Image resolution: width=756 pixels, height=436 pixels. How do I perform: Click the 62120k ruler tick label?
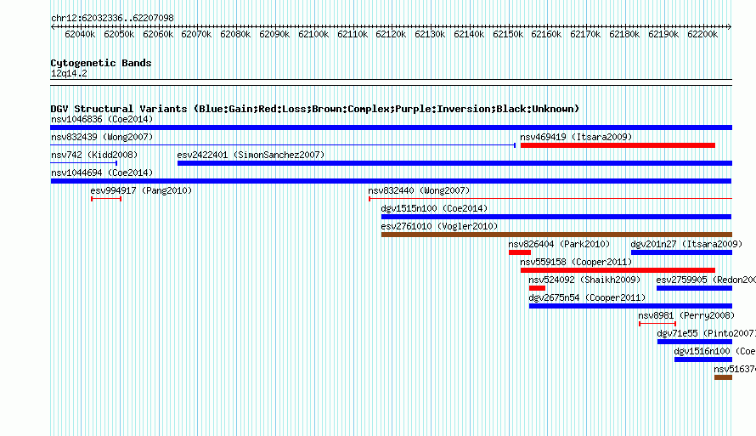coord(391,34)
